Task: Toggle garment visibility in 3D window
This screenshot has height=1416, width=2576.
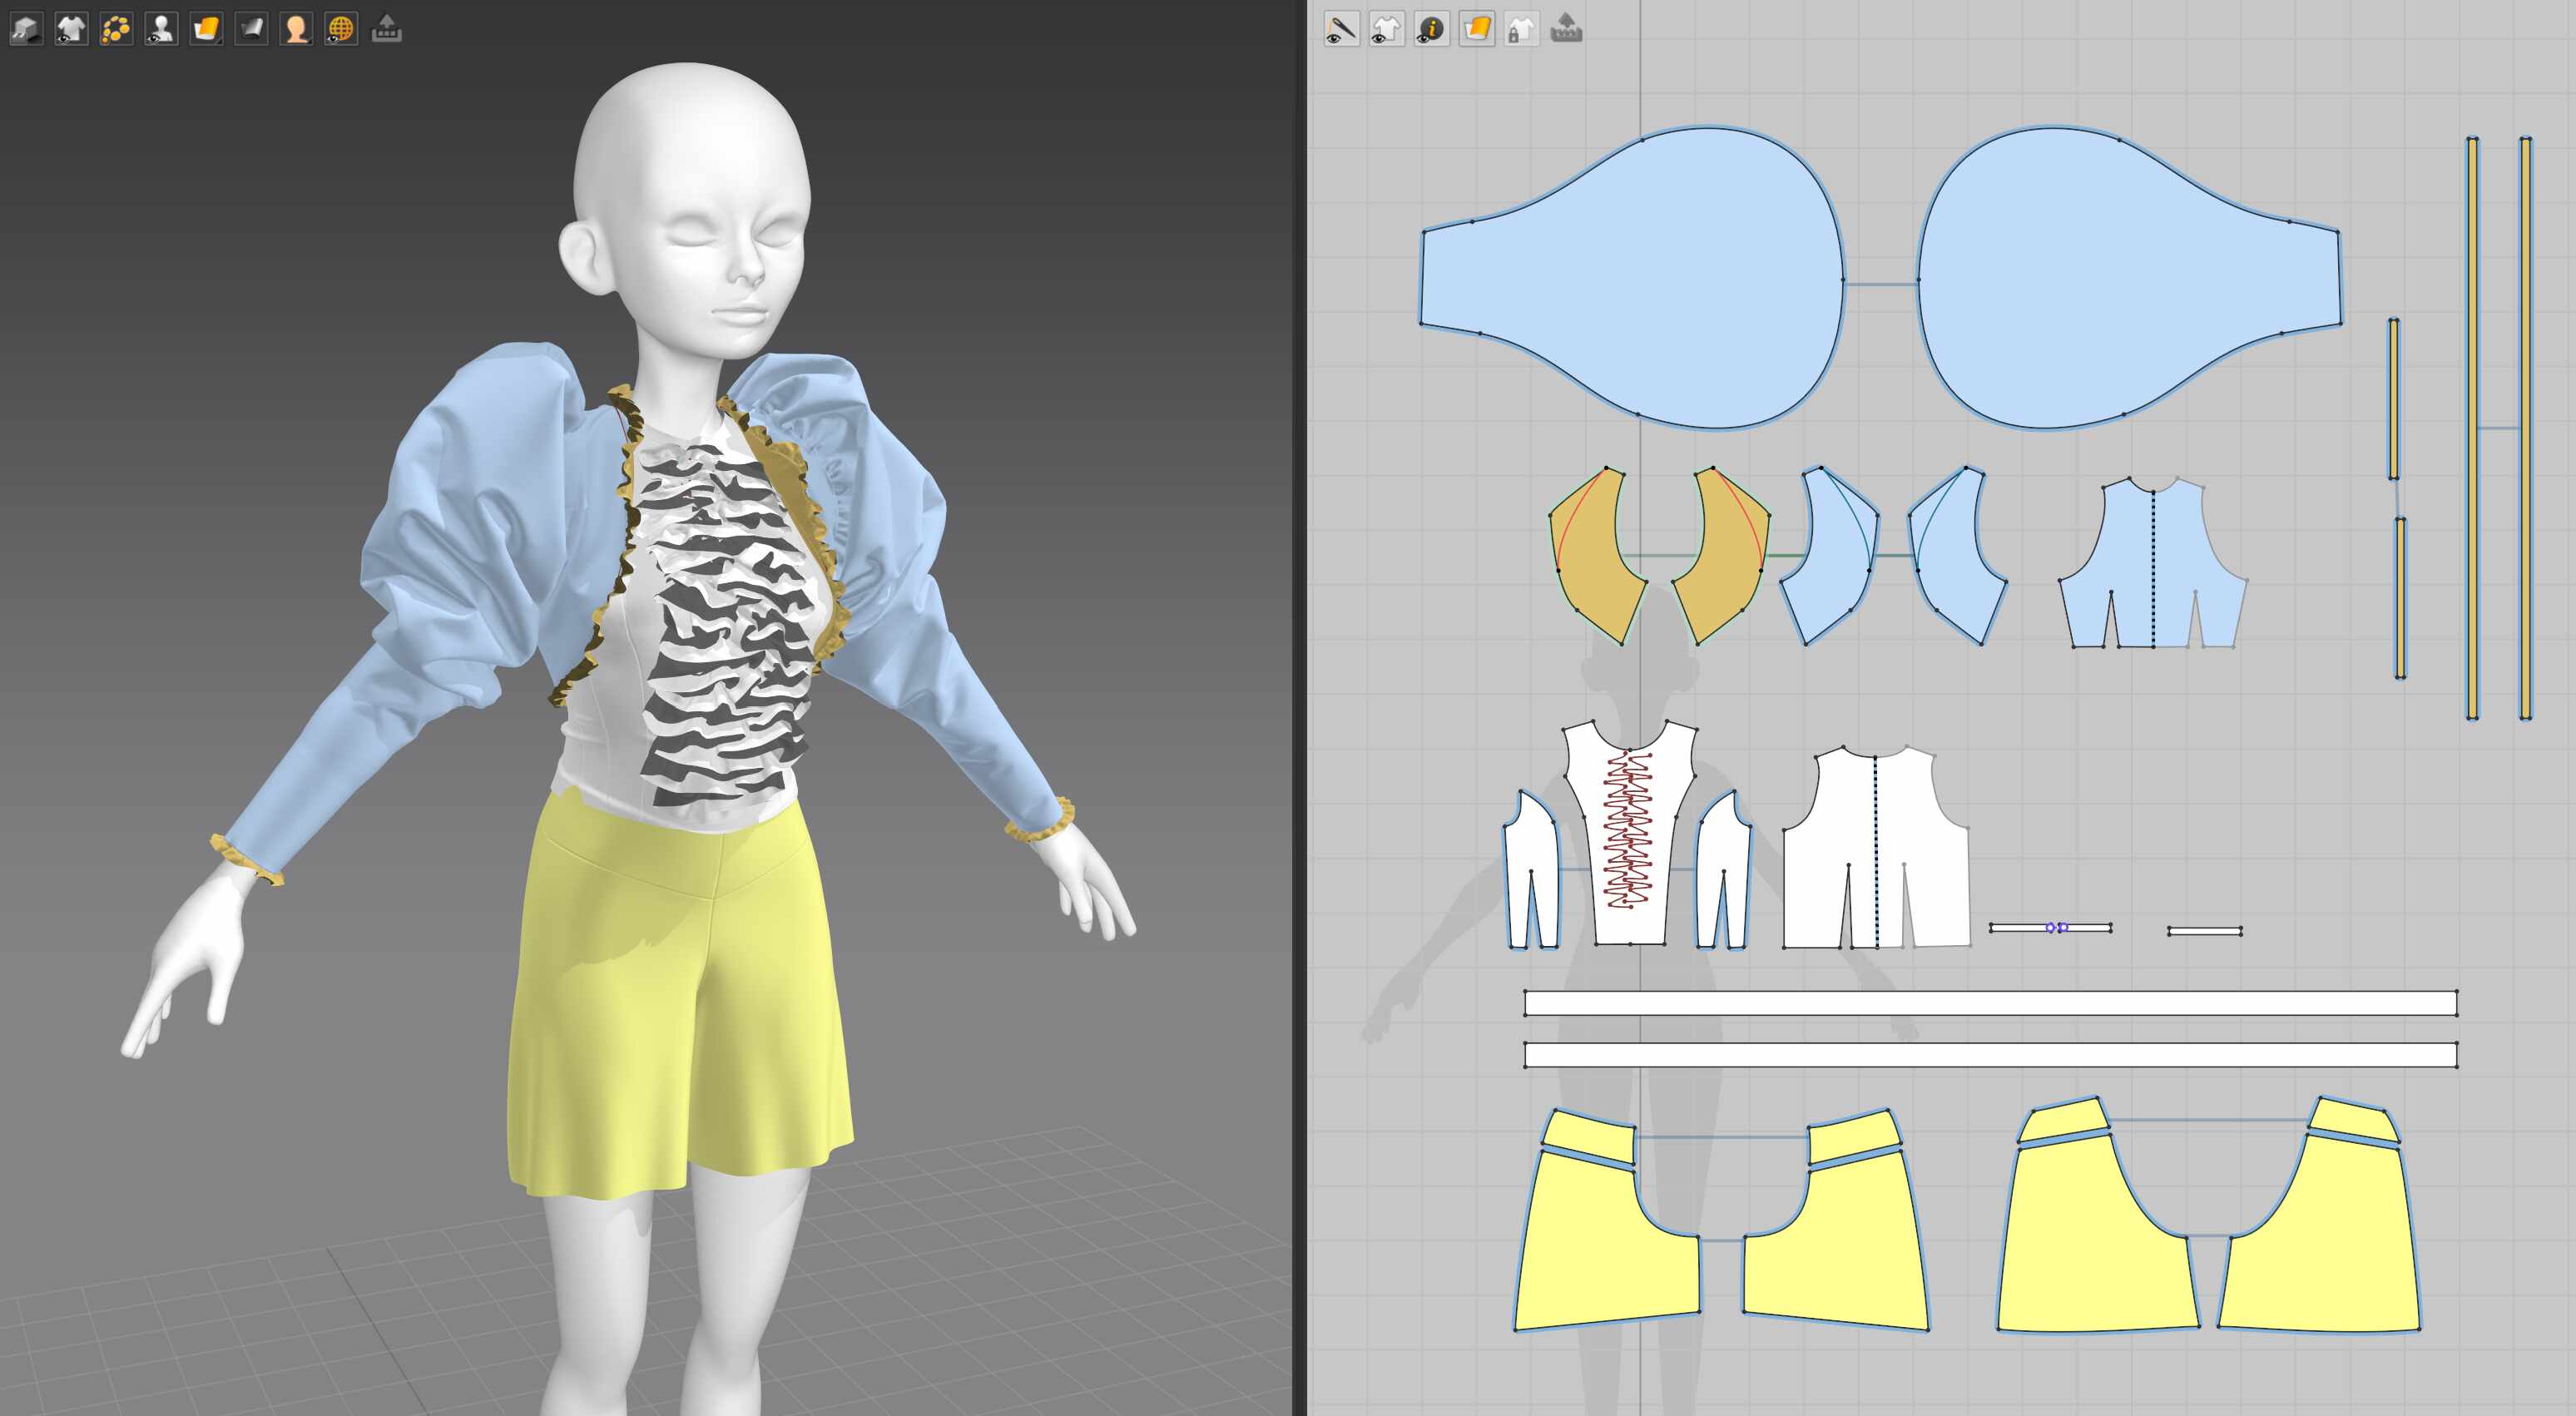Action: [71, 29]
